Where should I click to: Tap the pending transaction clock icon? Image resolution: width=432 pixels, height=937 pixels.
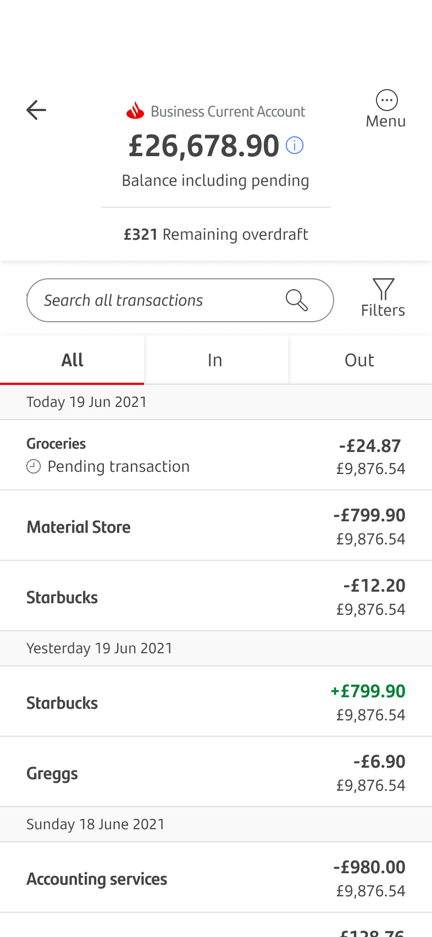tap(34, 467)
